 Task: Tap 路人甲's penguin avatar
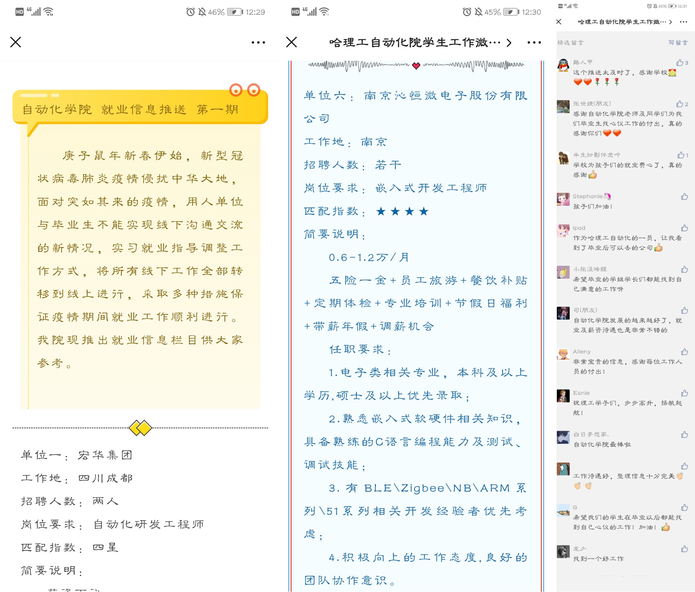pyautogui.click(x=563, y=66)
